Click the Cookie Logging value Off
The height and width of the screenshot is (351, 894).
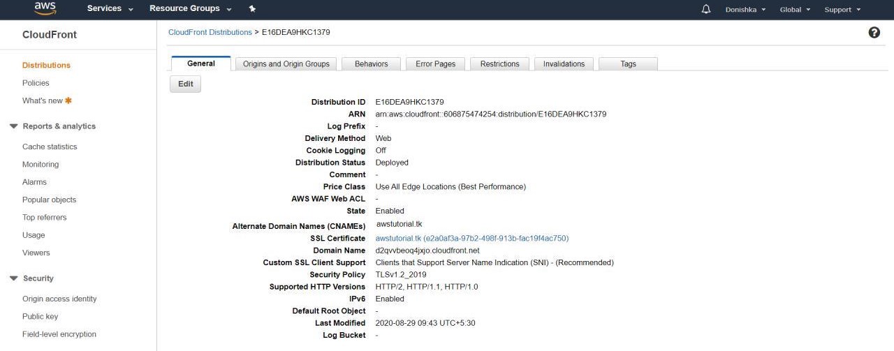click(x=381, y=151)
